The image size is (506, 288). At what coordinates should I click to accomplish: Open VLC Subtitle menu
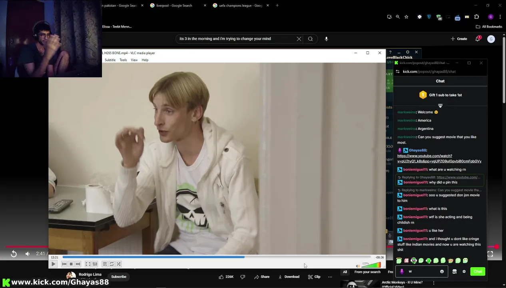[110, 60]
